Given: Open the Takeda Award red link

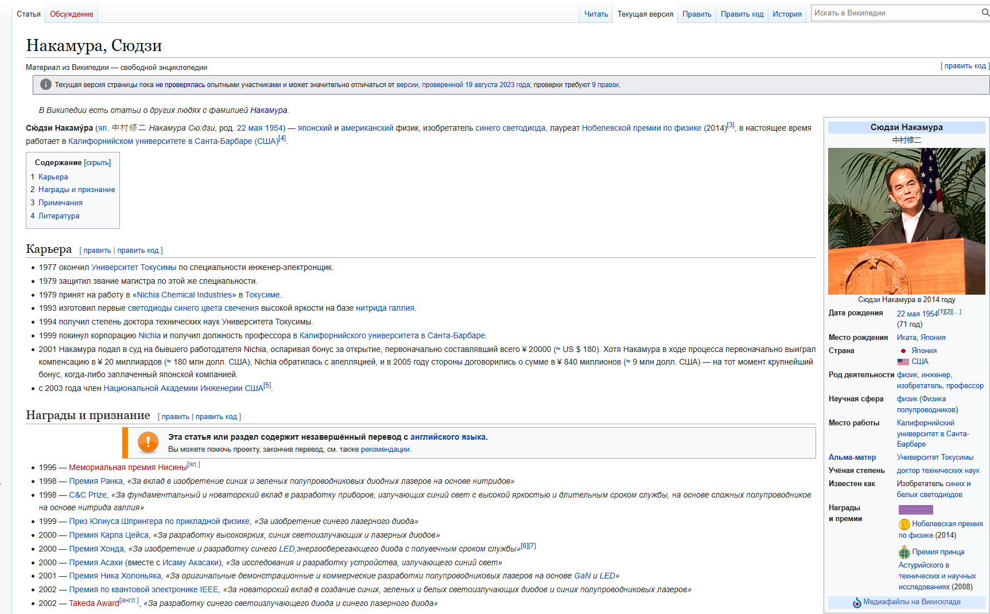Looking at the screenshot, I should coord(94,604).
